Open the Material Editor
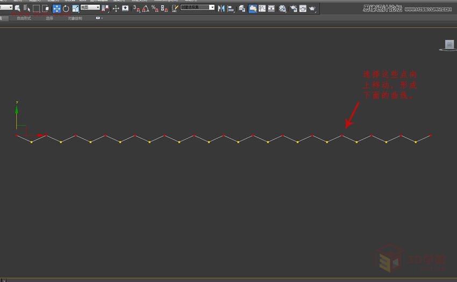Screen dimensions: 457x282 [x=282, y=9]
